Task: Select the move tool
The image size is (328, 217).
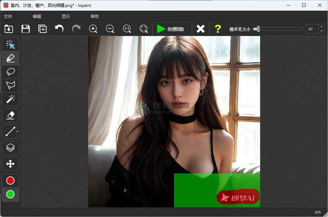Action: 10,164
